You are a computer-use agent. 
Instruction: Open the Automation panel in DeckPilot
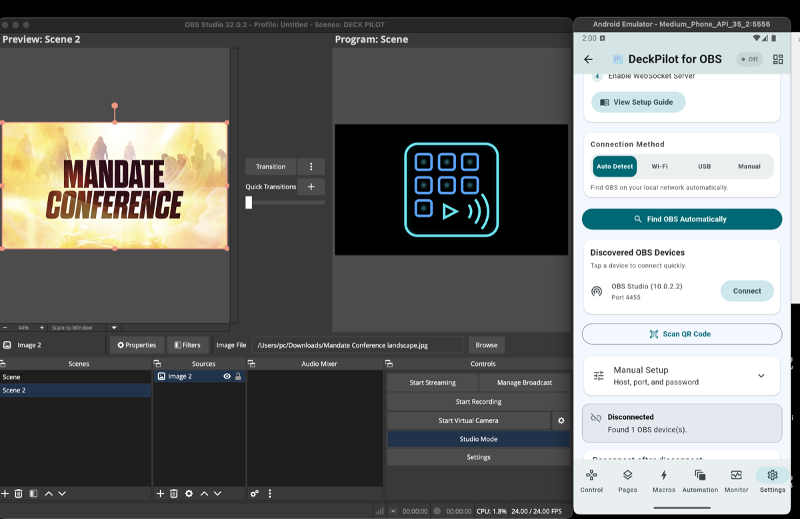click(x=700, y=480)
